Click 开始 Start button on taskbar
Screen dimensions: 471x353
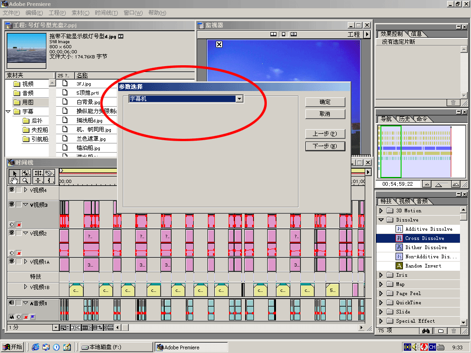(12, 347)
